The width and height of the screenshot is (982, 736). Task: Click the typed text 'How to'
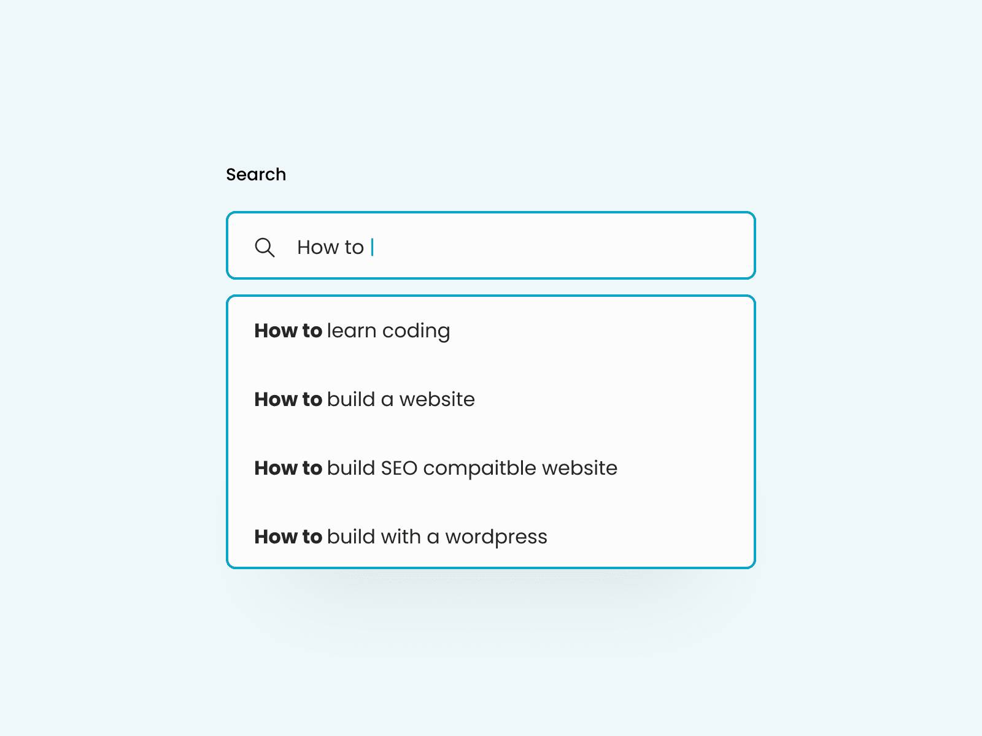(x=331, y=247)
